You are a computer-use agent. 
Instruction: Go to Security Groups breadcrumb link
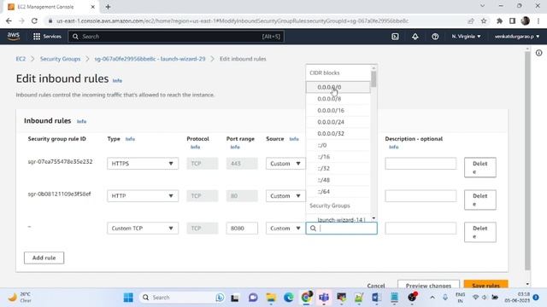(x=60, y=59)
